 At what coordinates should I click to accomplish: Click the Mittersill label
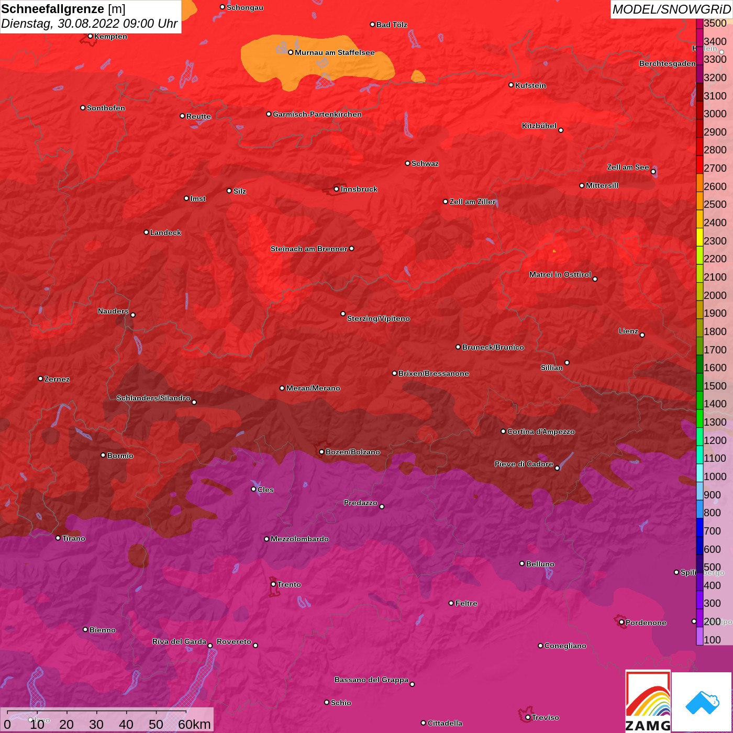pos(602,185)
